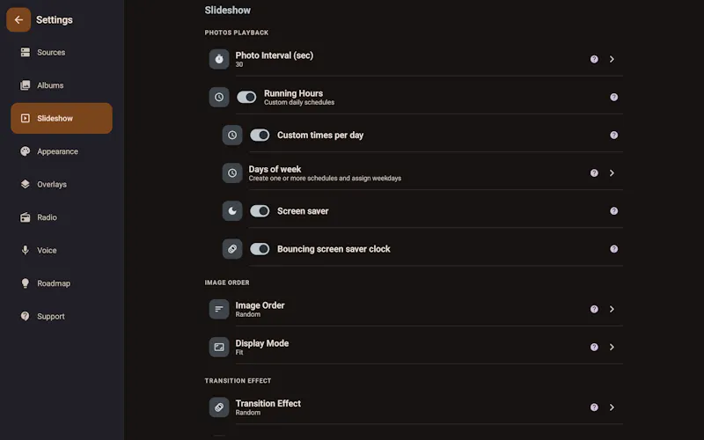Click the Display Mode picture icon
The image size is (704, 440).
(219, 347)
